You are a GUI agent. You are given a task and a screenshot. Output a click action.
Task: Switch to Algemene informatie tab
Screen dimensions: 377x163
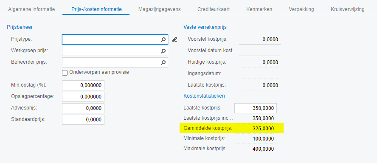[x=31, y=9]
